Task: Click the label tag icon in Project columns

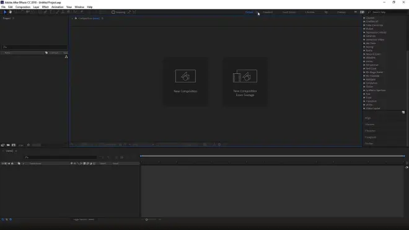Action: [46, 53]
